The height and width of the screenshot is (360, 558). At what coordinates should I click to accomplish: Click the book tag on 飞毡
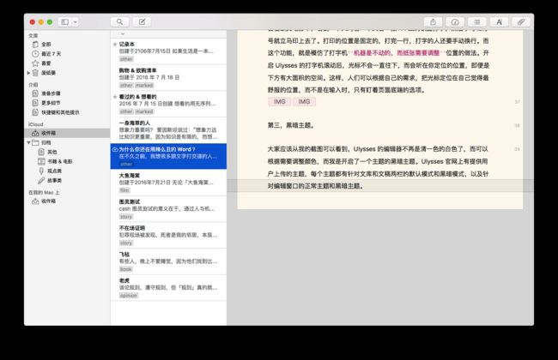[126, 269]
